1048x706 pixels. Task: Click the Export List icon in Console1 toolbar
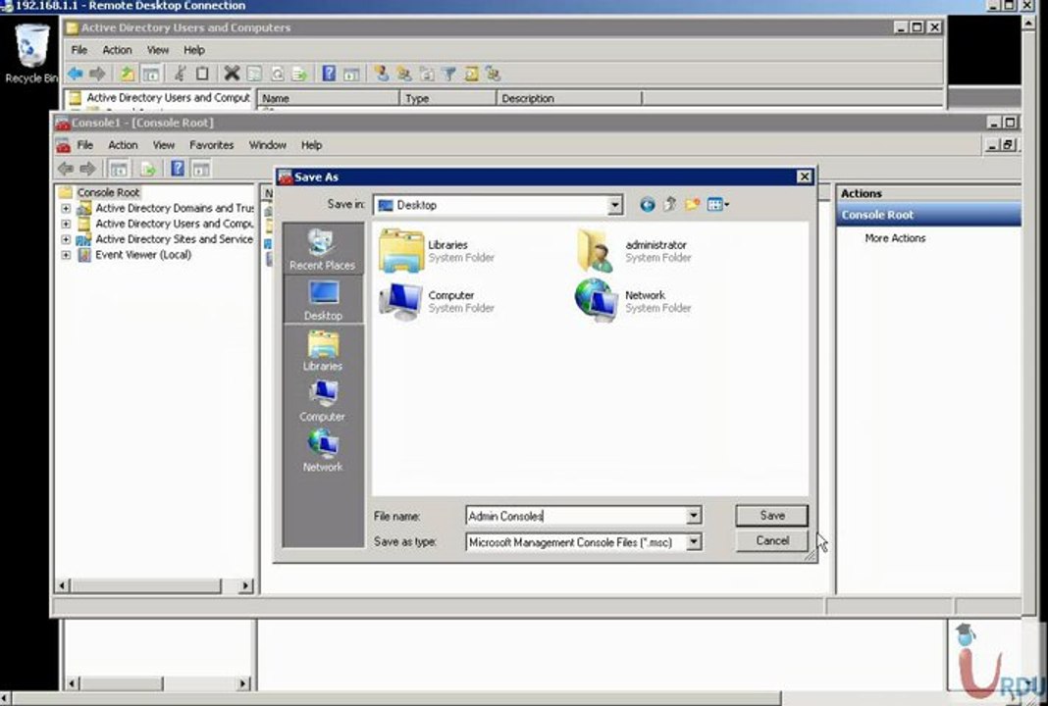click(148, 169)
